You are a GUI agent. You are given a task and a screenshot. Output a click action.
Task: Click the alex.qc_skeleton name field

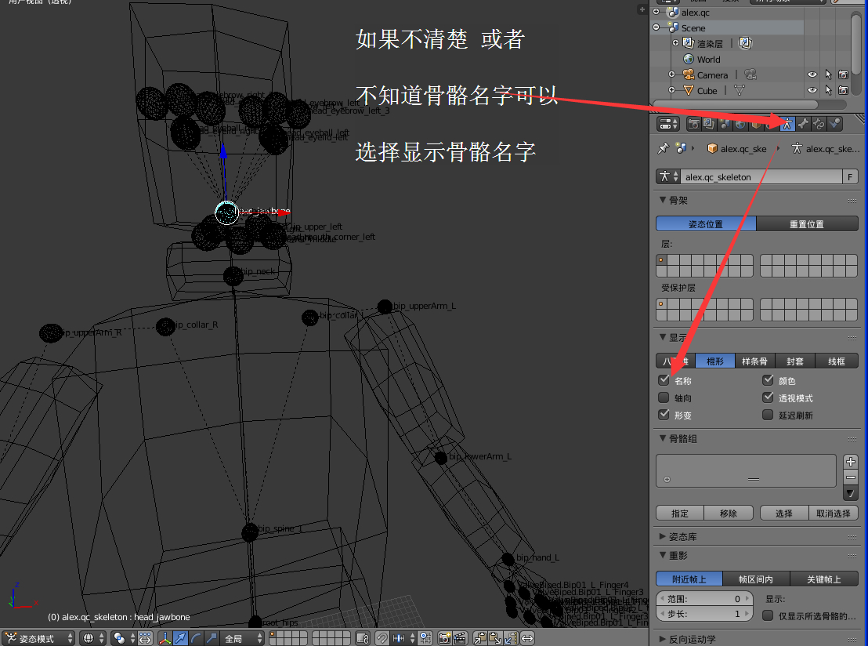click(x=761, y=176)
